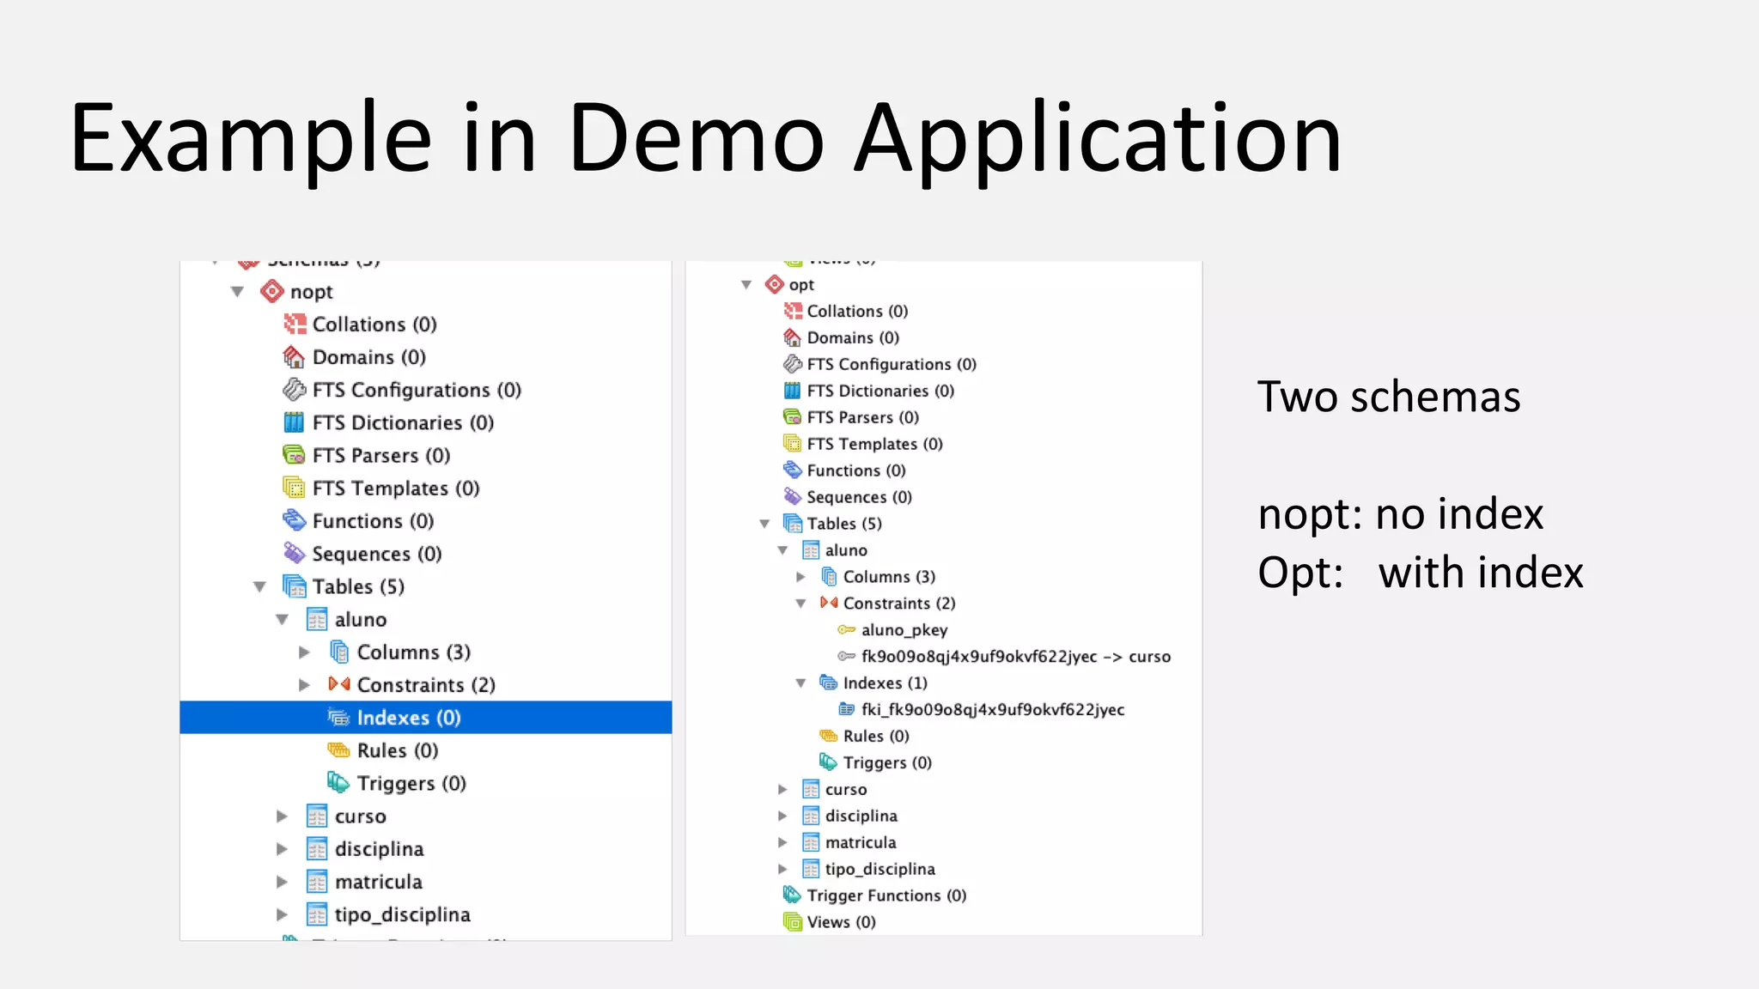Click FTS Dictionaries book icon under nopt
Screen dimensions: 1759x989
tap(294, 422)
